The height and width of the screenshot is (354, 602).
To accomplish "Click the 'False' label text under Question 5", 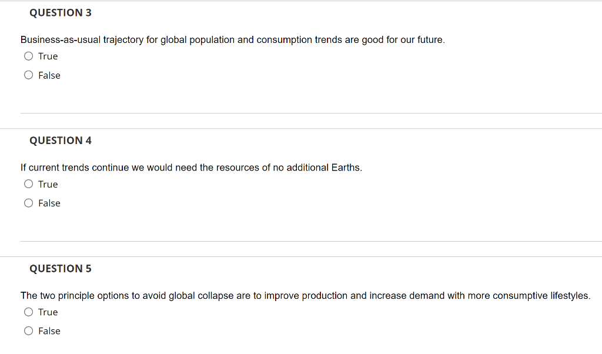I will [x=49, y=331].
